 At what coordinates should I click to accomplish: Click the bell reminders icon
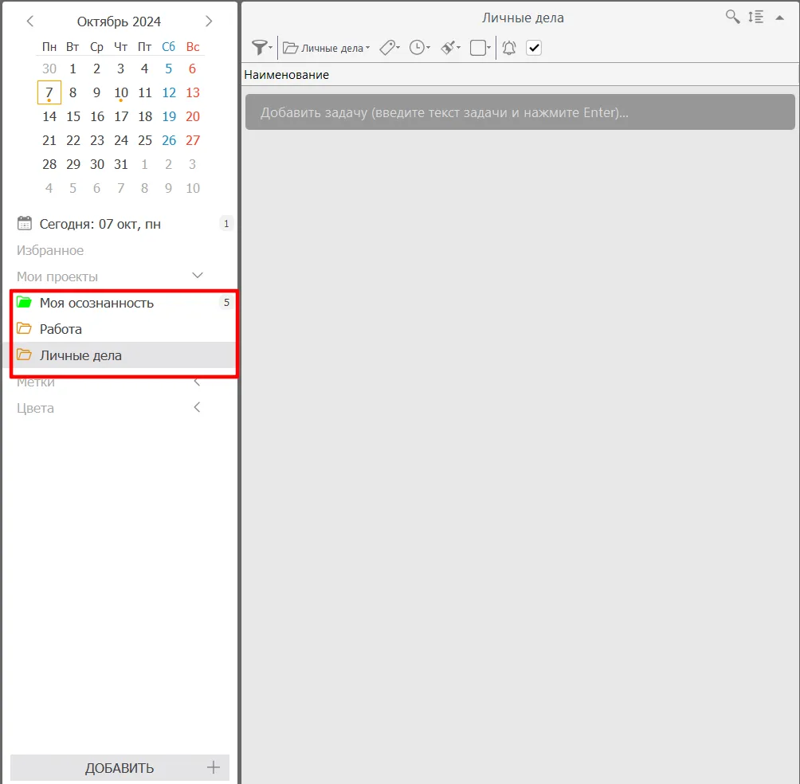coord(509,48)
